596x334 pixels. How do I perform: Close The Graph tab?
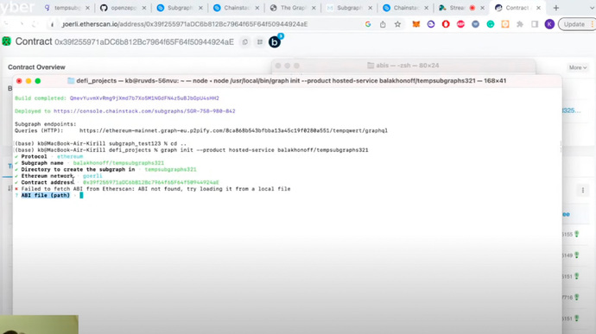pos(314,8)
